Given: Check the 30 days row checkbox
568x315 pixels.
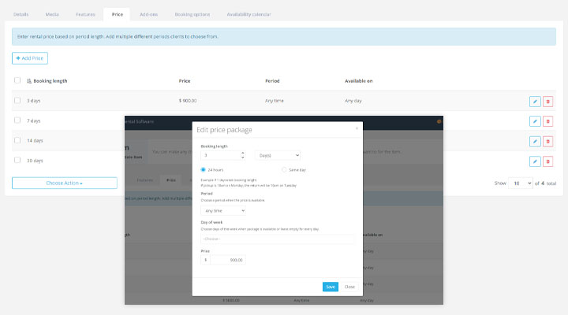Looking at the screenshot, I should pyautogui.click(x=17, y=160).
